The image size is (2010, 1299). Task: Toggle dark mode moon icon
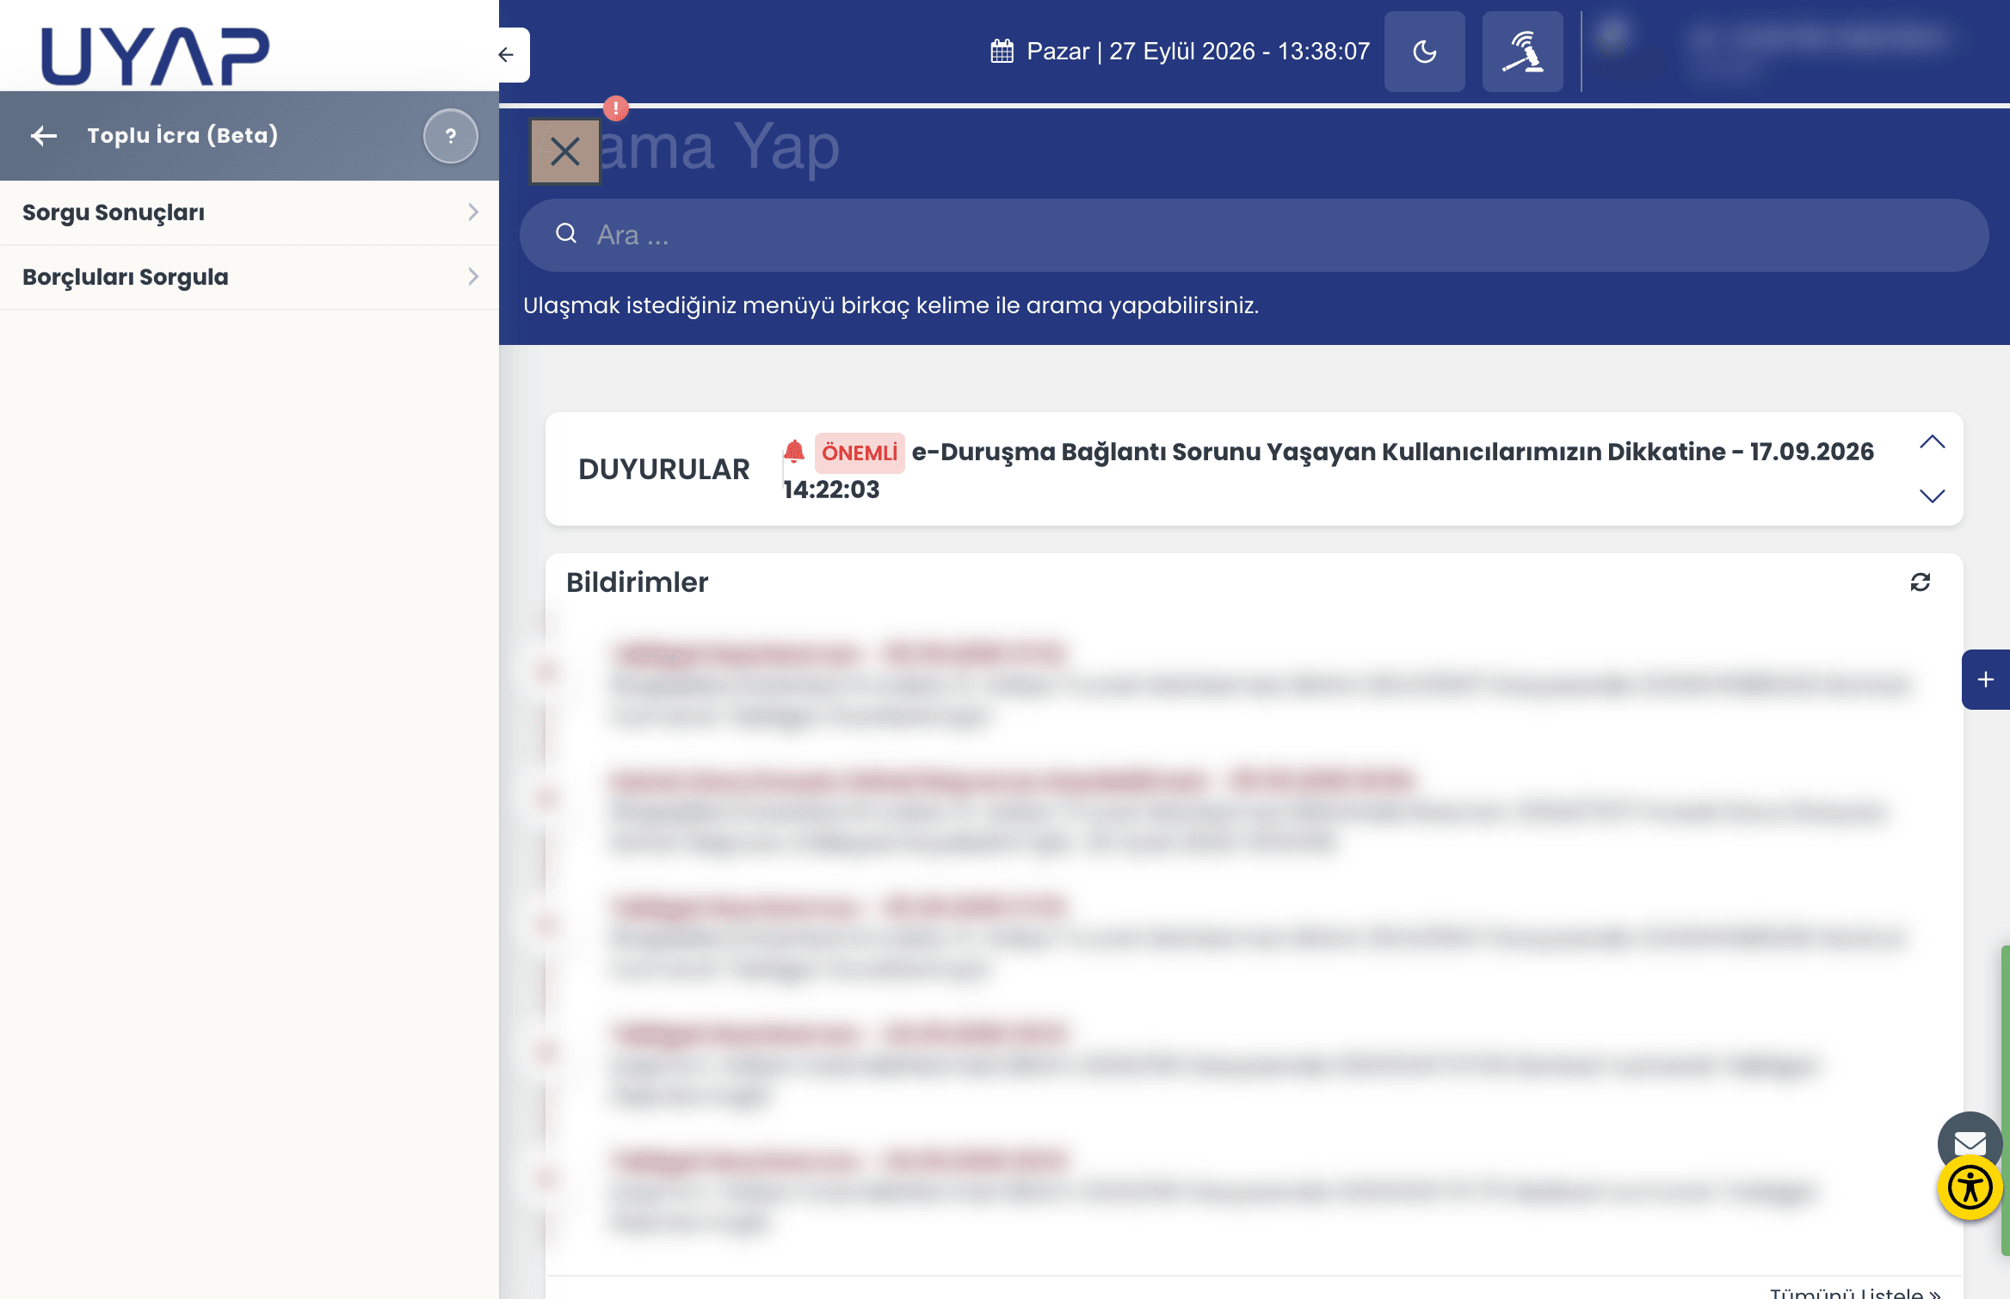(1424, 52)
